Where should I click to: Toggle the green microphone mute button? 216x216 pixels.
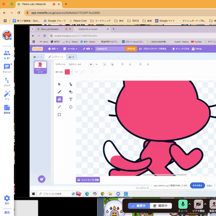coord(183,205)
